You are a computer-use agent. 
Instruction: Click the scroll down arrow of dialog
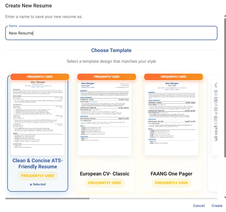pos(225,197)
